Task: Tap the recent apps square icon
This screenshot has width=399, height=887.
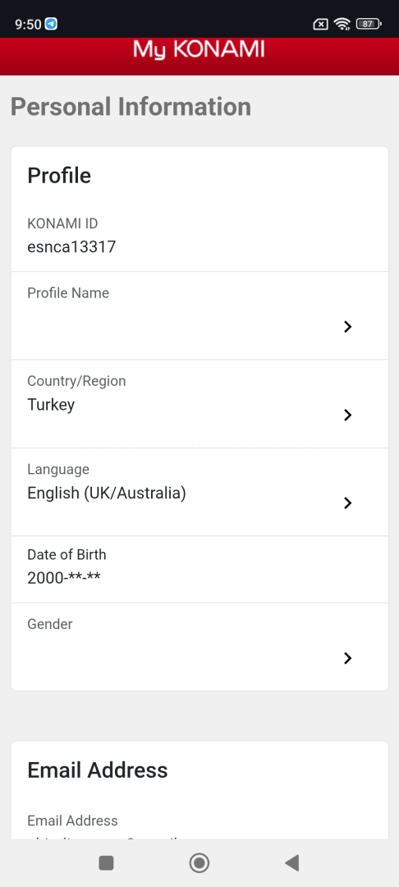Action: [106, 862]
